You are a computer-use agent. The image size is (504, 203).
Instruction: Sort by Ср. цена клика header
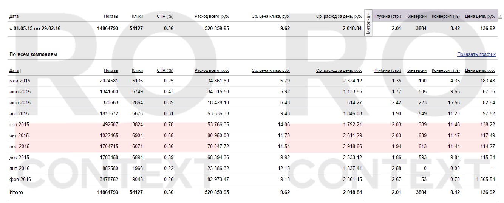271,70
